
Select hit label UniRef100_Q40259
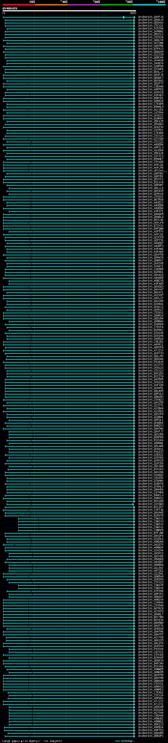coord(151,403)
